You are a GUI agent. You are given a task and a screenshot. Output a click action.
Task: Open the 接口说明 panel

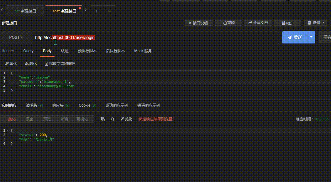(x=198, y=23)
